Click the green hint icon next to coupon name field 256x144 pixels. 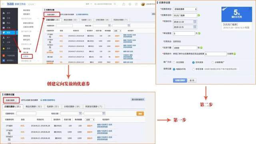[199, 15]
